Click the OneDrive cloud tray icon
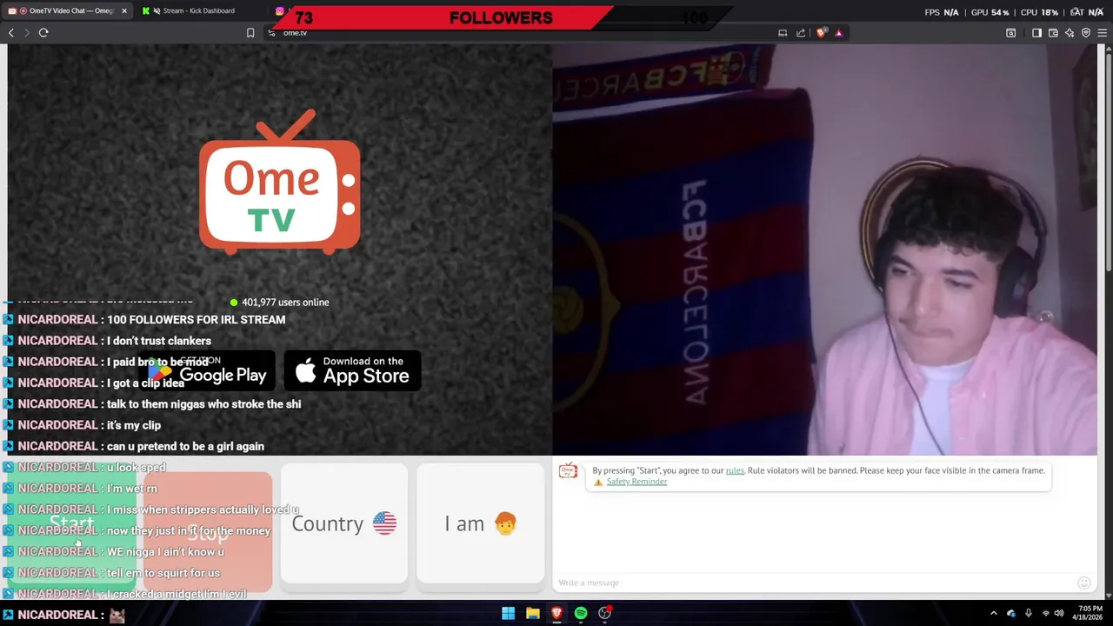 pos(1011,613)
